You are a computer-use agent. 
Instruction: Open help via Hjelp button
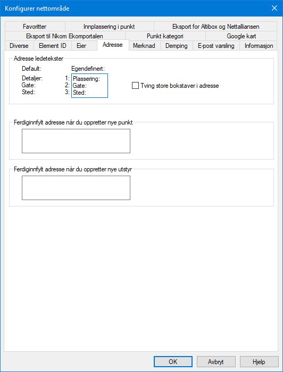(259, 362)
